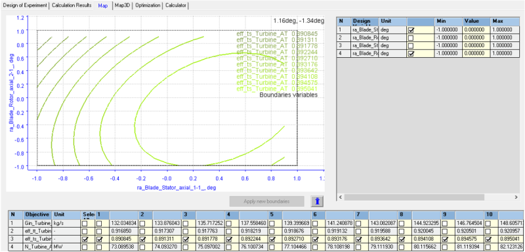Click the ra_Blade_Stator_axial_1-1_ x-axis label

(x=176, y=188)
